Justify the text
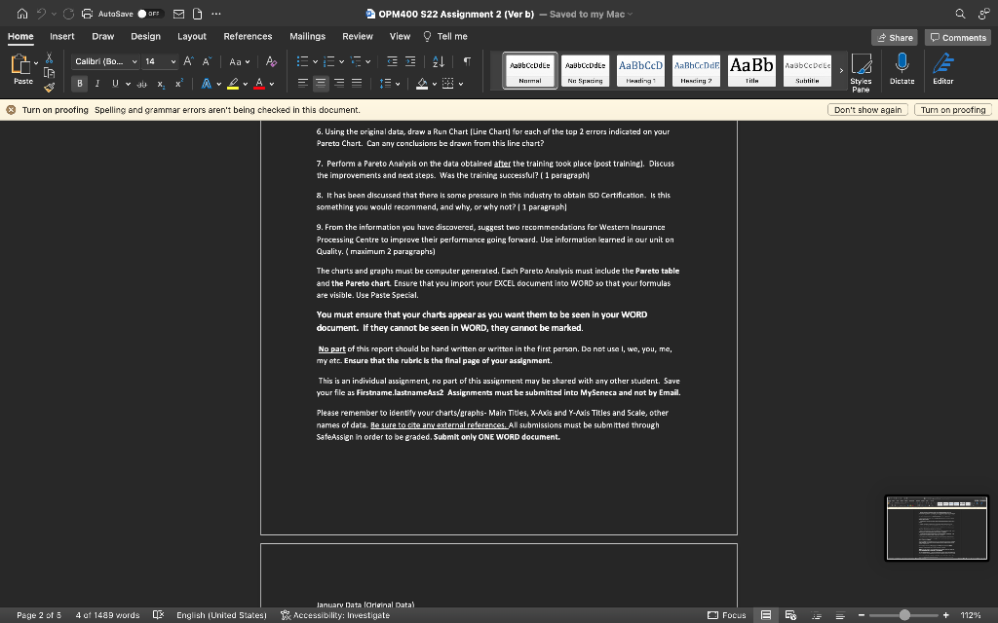Image resolution: width=998 pixels, height=623 pixels. click(x=357, y=84)
